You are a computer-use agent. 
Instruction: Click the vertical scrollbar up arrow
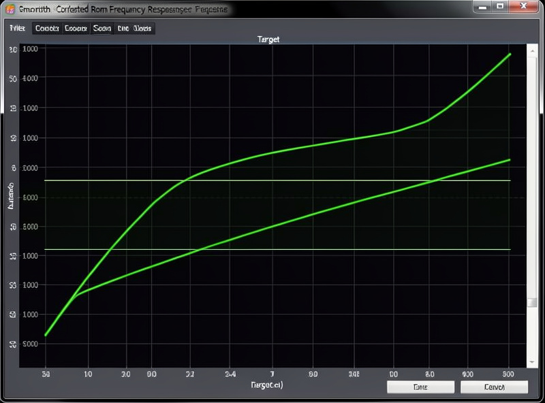tap(532, 51)
